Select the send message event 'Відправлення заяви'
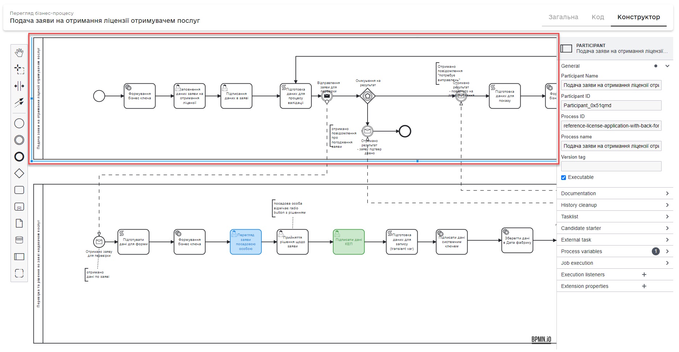Screen dimensions: 679x352 point(327,96)
